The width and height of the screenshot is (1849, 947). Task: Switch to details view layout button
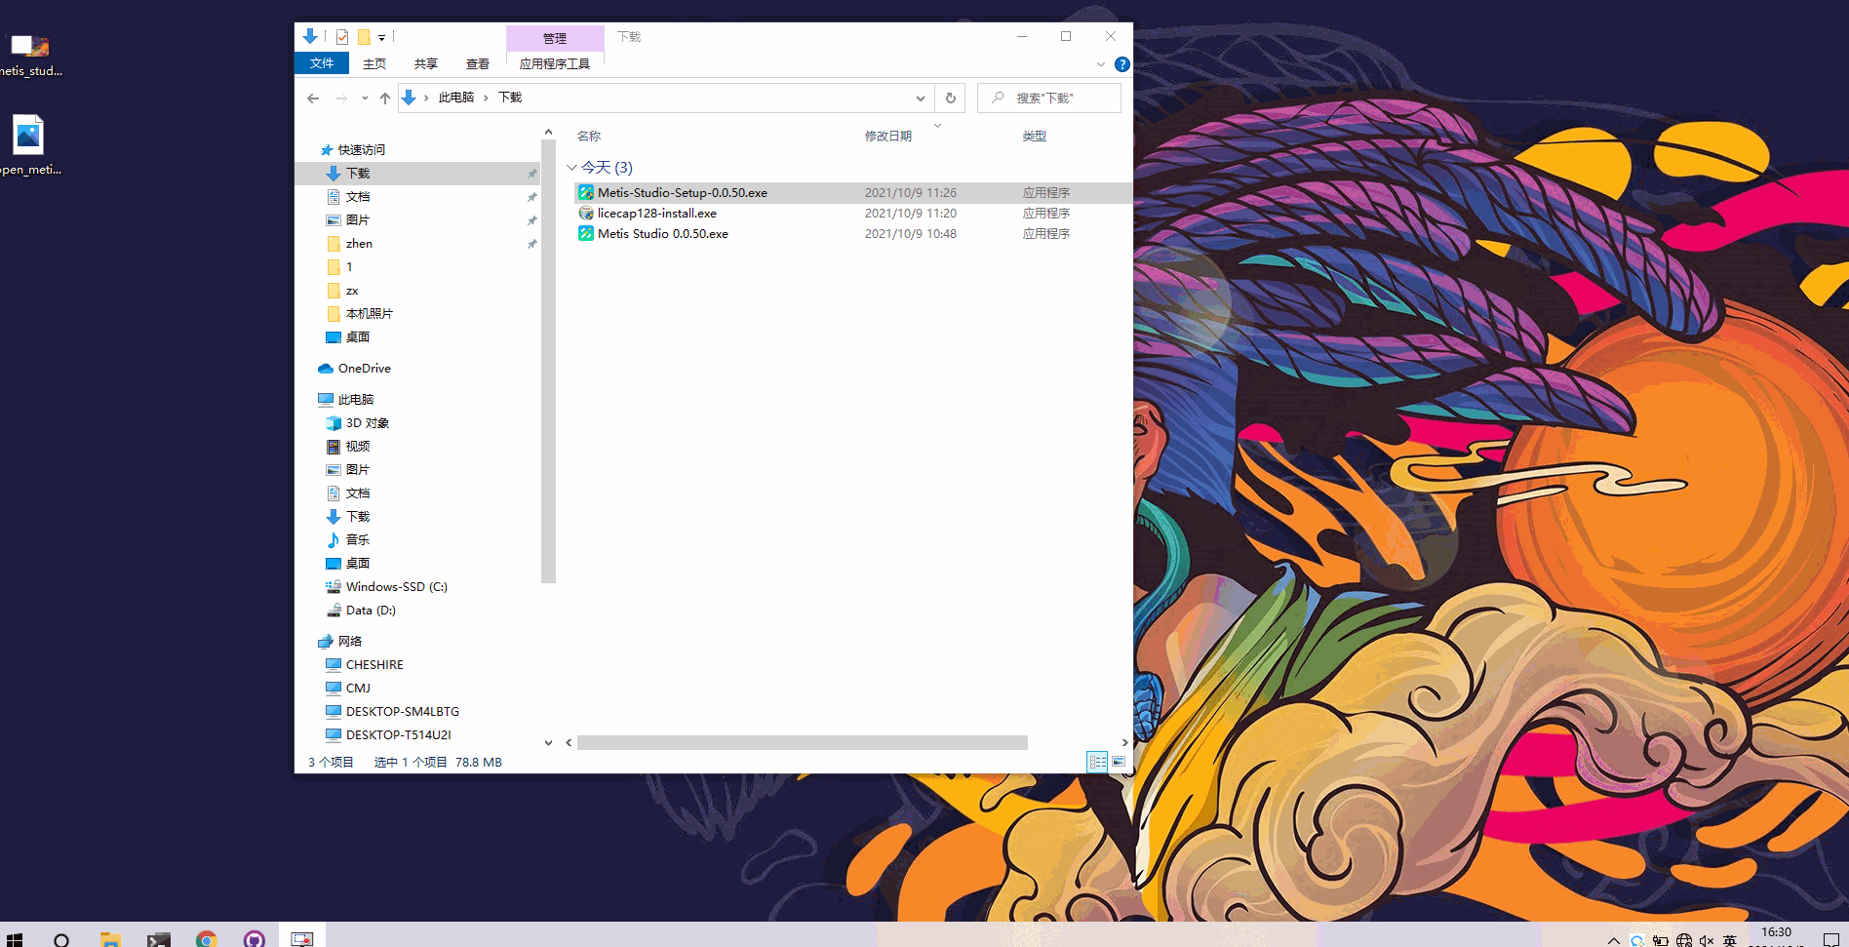pyautogui.click(x=1097, y=762)
